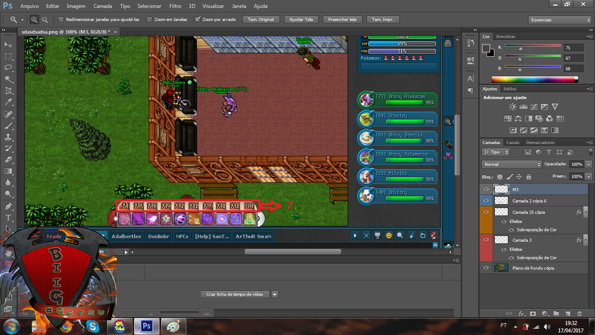The height and width of the screenshot is (335, 595).
Task: Select the Crop tool
Action: [8, 90]
